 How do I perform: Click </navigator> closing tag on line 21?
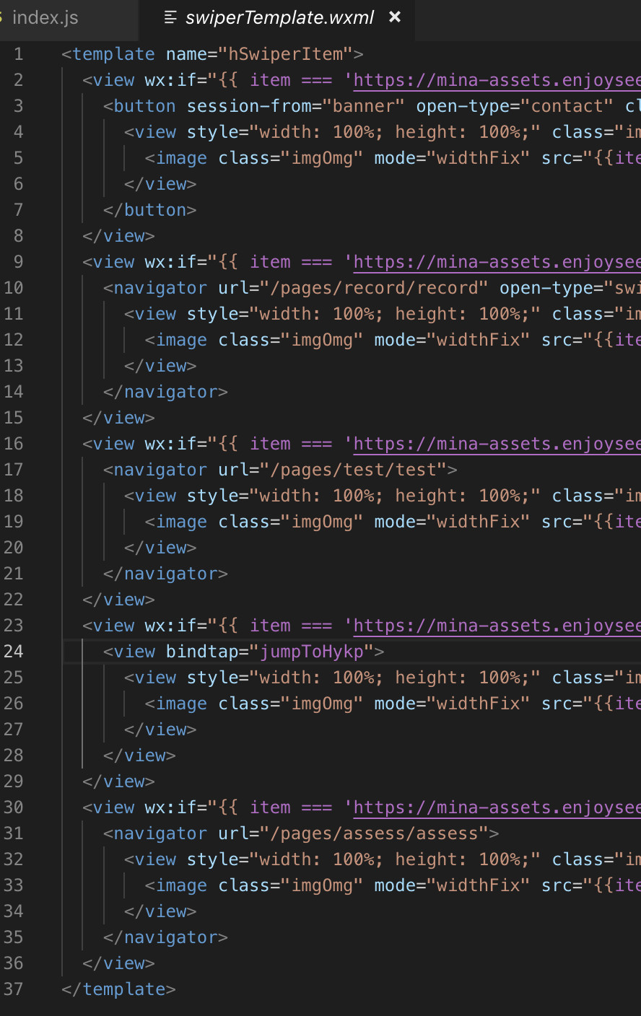coord(166,574)
